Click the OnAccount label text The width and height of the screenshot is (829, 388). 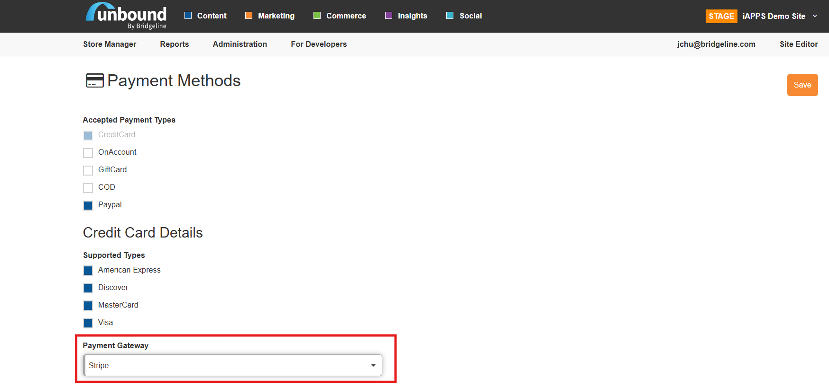[117, 152]
